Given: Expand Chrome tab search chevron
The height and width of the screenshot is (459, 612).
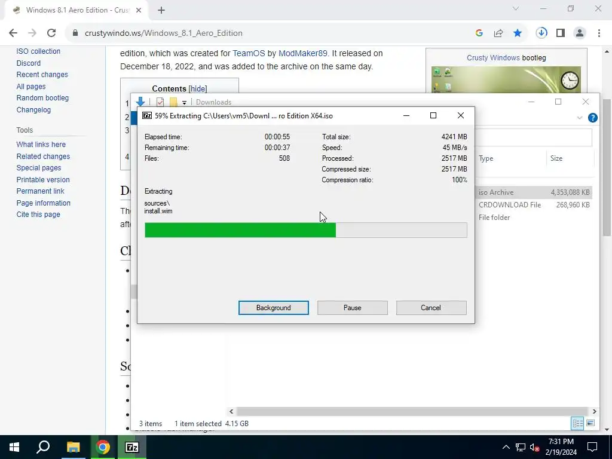Looking at the screenshot, I should pos(516,8).
